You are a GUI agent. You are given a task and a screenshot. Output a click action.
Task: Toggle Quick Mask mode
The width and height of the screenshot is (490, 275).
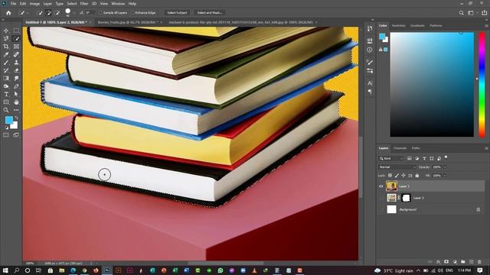tap(6, 135)
